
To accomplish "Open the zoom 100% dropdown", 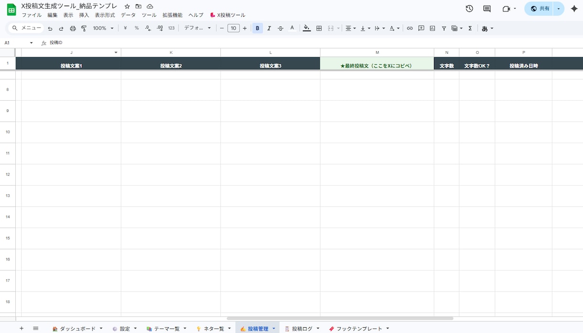I will [103, 28].
